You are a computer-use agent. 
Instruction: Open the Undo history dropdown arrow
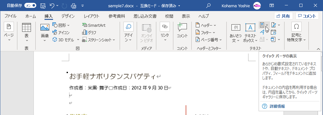coord(57,6)
